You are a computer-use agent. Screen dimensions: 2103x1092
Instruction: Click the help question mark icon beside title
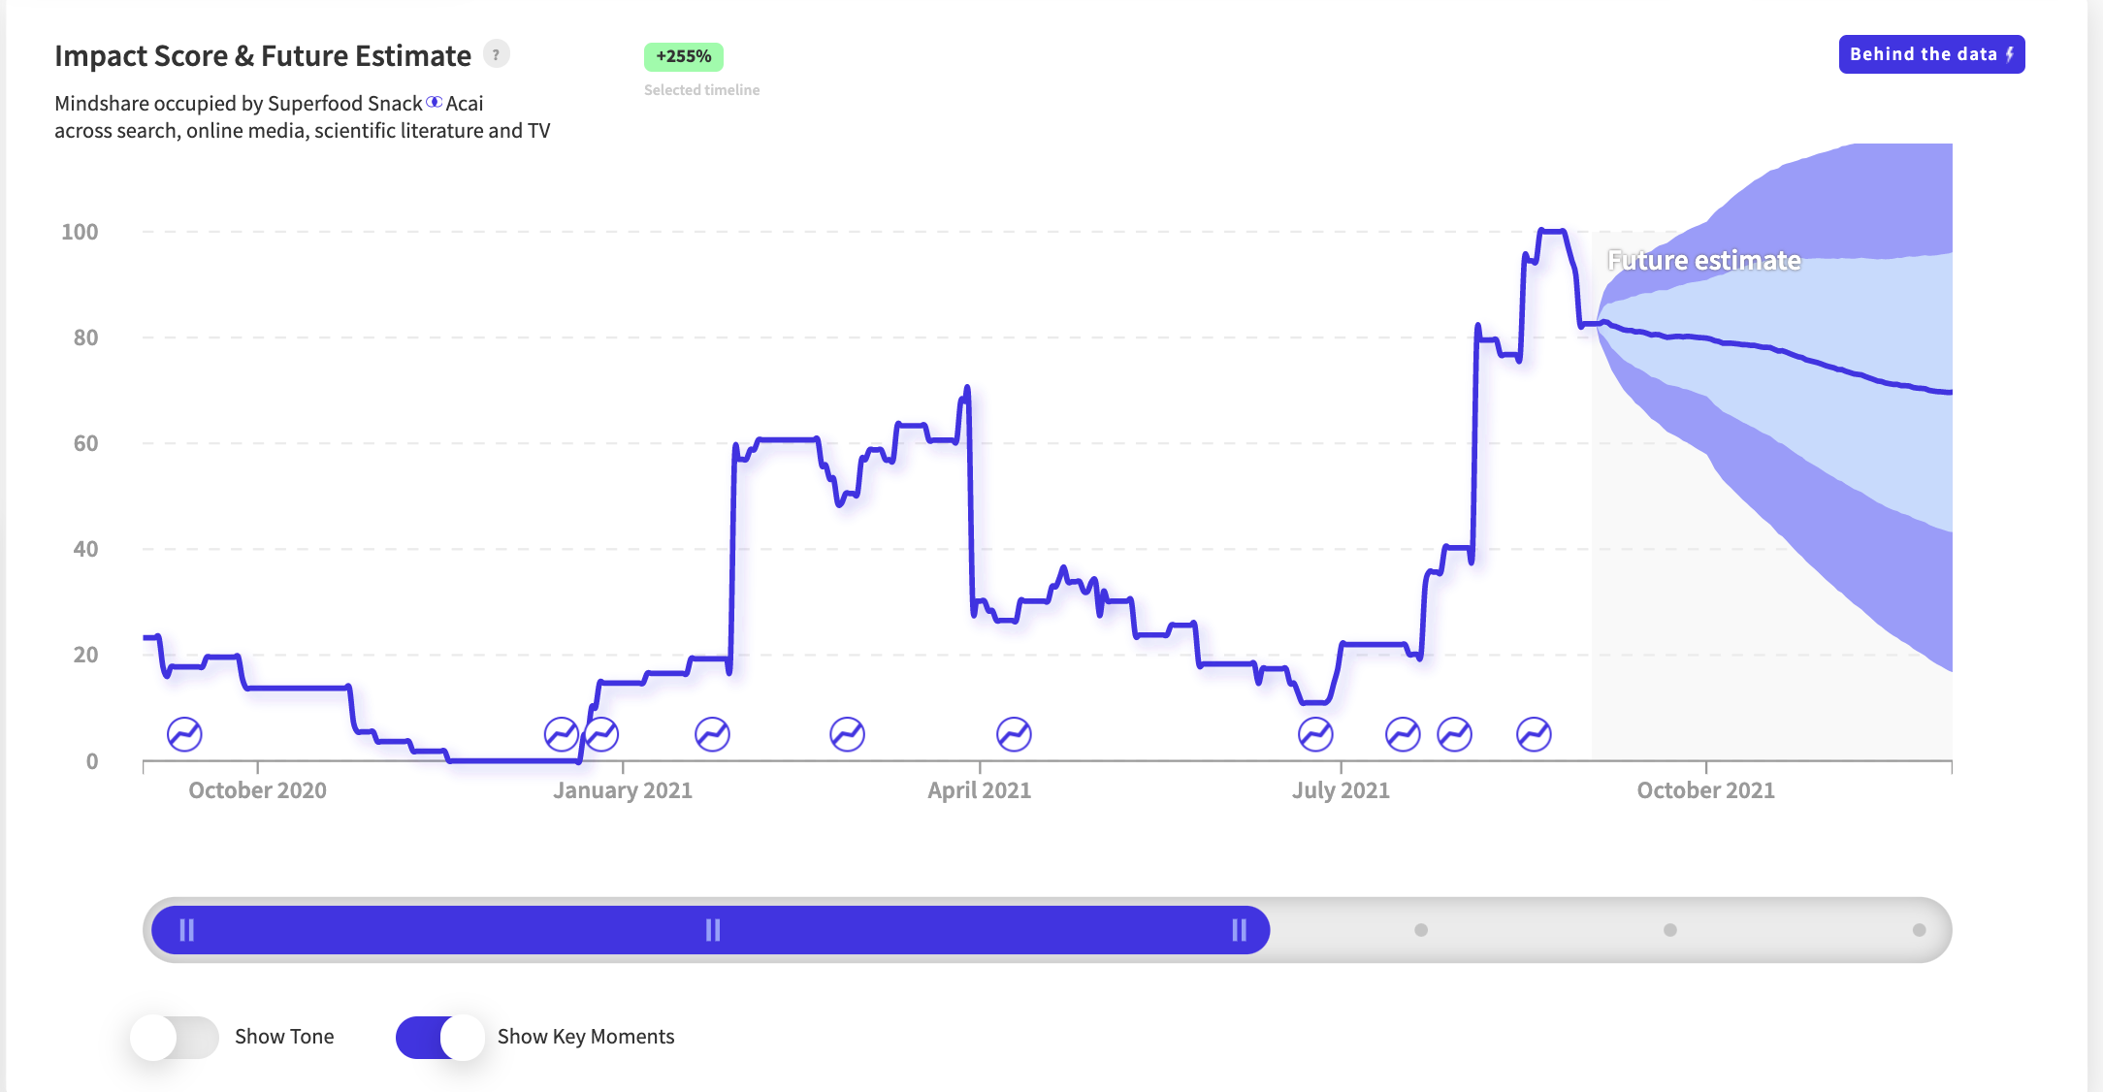[496, 54]
